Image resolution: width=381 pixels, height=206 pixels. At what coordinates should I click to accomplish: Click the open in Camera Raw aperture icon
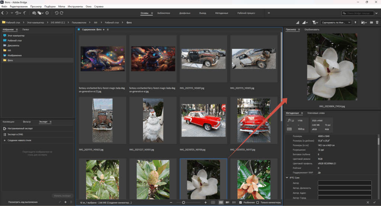click(47, 13)
